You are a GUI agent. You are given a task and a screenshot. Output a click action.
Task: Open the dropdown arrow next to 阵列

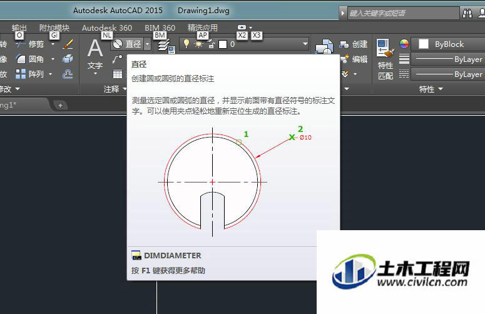pyautogui.click(x=51, y=74)
